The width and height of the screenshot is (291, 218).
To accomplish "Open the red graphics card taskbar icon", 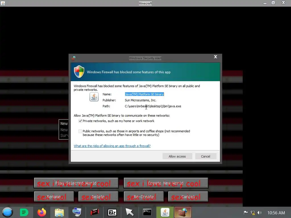I will click(x=94, y=212).
